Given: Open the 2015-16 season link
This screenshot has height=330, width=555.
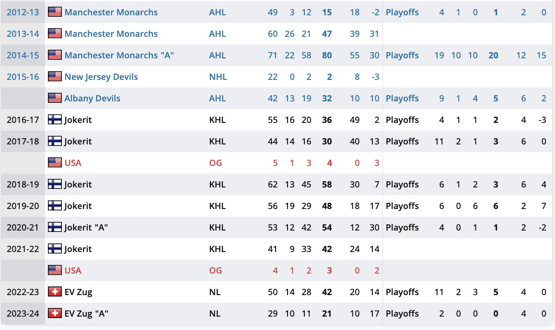Looking at the screenshot, I should [x=23, y=77].
